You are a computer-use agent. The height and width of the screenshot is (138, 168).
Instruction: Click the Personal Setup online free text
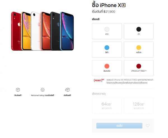coord(43,95)
